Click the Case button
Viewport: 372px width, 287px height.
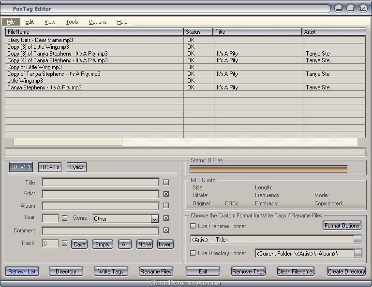pos(79,244)
